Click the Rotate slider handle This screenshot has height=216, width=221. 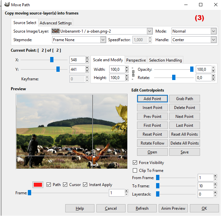[174, 78]
